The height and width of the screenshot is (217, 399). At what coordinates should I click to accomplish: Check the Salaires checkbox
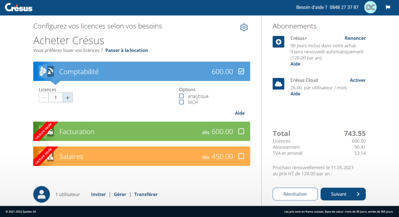click(x=242, y=156)
